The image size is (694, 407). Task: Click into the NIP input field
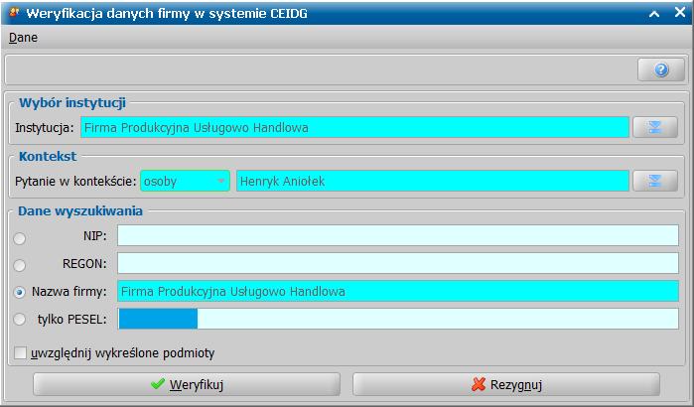tap(398, 235)
